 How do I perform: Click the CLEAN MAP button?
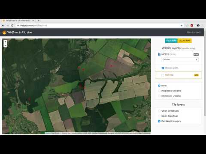(x=185, y=41)
